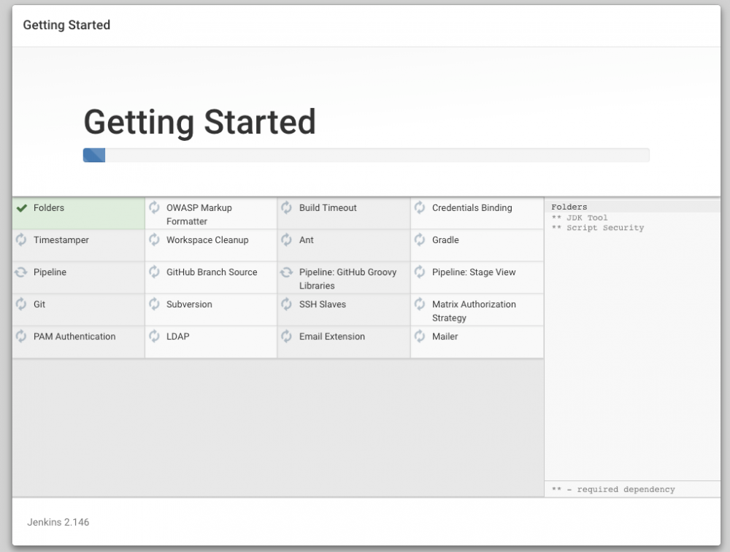
Task: Click the refresh icon next to Build Timeout
Action: 287,208
